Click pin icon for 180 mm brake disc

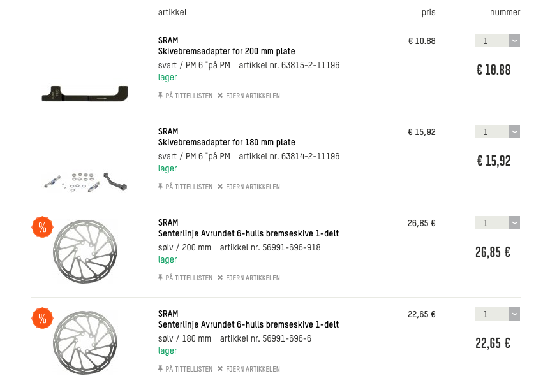161,369
